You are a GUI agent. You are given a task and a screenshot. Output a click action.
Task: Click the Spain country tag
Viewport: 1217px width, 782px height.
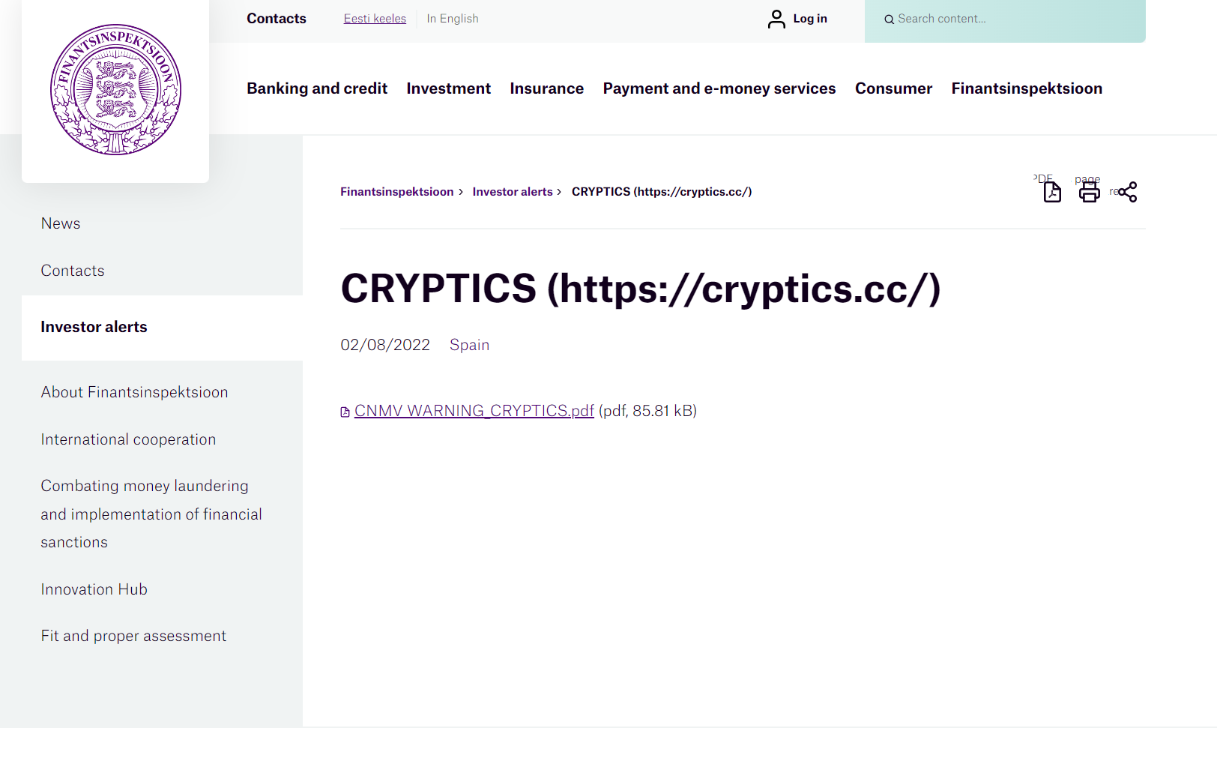tap(469, 345)
